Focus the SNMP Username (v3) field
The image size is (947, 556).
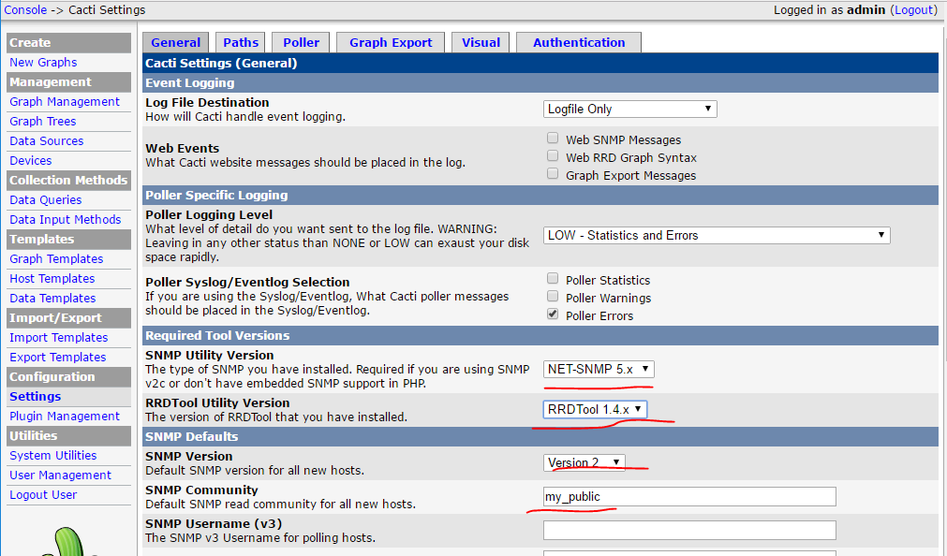pyautogui.click(x=689, y=530)
